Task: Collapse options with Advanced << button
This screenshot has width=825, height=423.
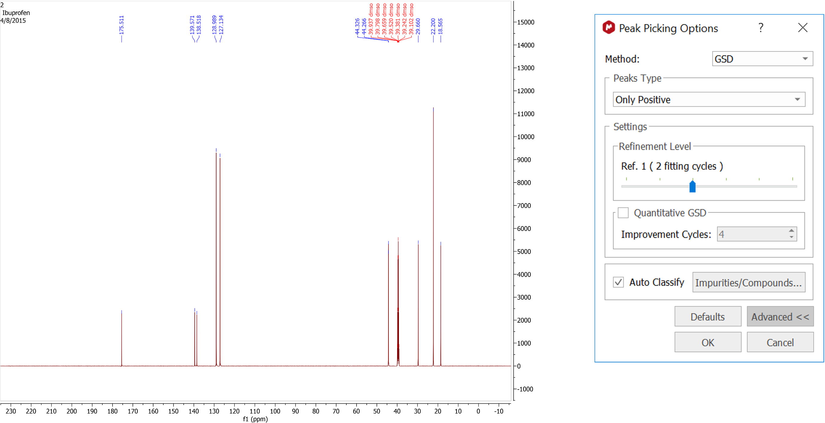Action: click(780, 317)
